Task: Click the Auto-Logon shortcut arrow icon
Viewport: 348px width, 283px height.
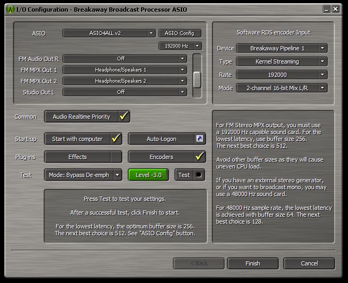Action: coord(199,139)
